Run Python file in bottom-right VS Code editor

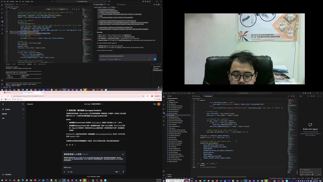coord(289,96)
